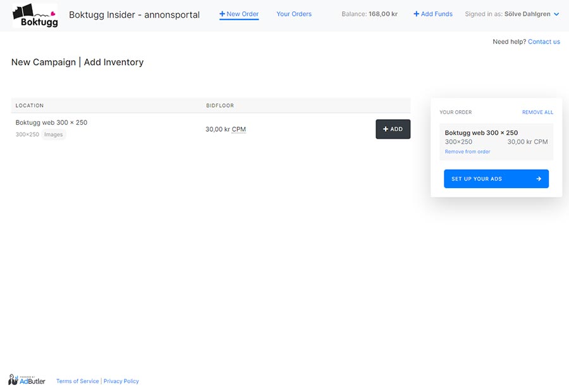Click the AdButler logo in footer

click(x=27, y=380)
